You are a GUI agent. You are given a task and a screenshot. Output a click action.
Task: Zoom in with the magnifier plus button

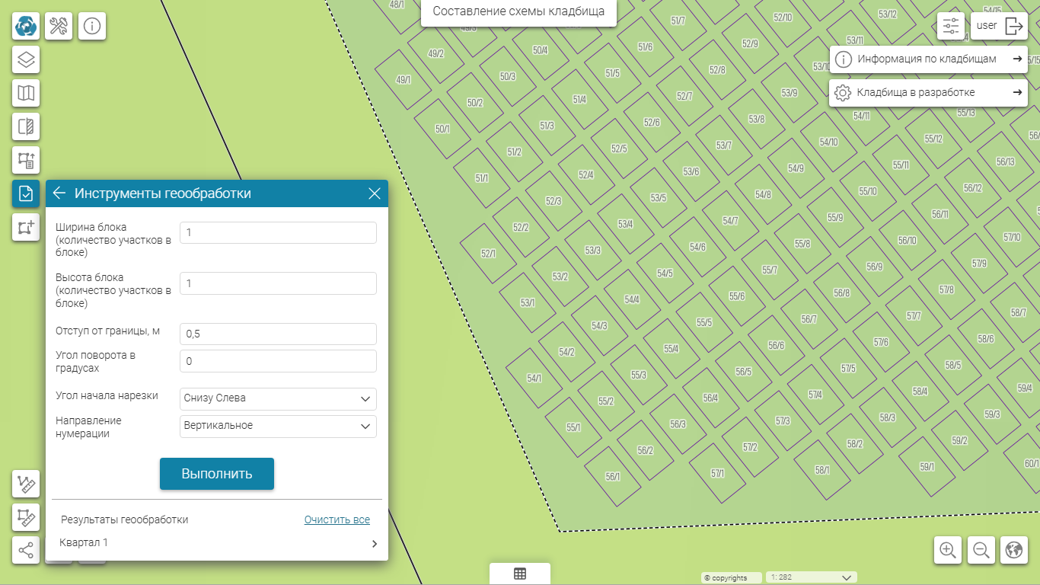click(948, 550)
